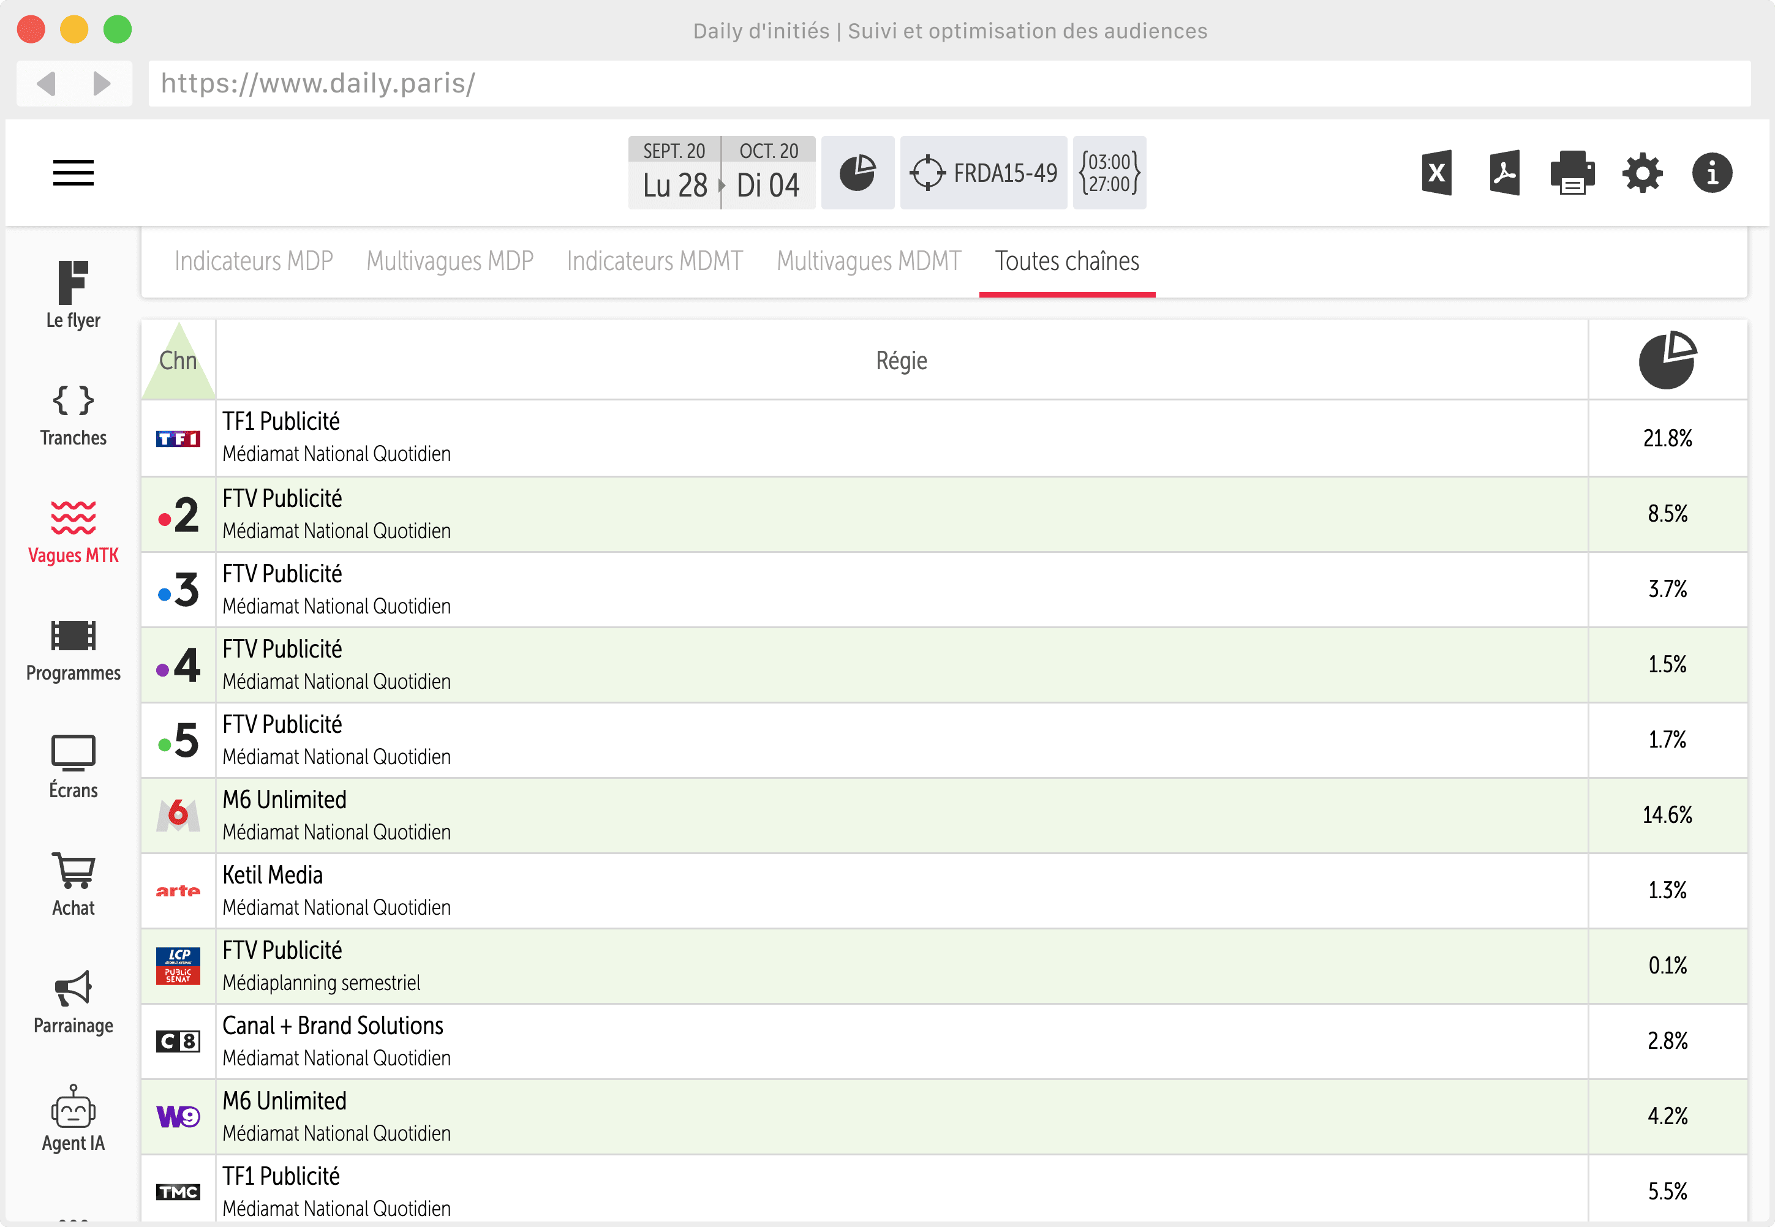Go forward in the browser
The image size is (1775, 1227).
(102, 83)
